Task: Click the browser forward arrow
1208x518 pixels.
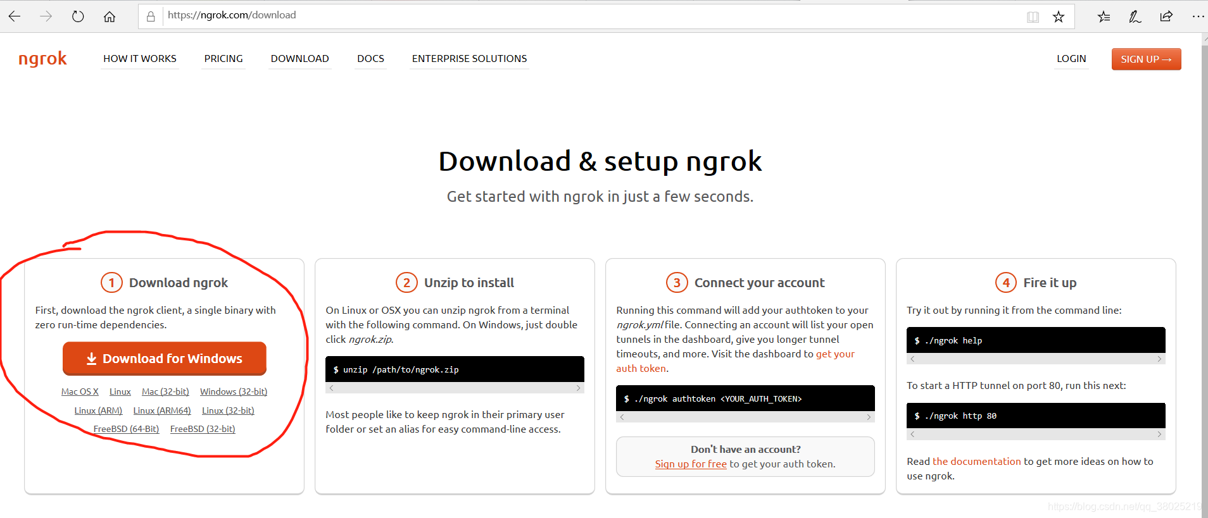Action: click(x=46, y=16)
